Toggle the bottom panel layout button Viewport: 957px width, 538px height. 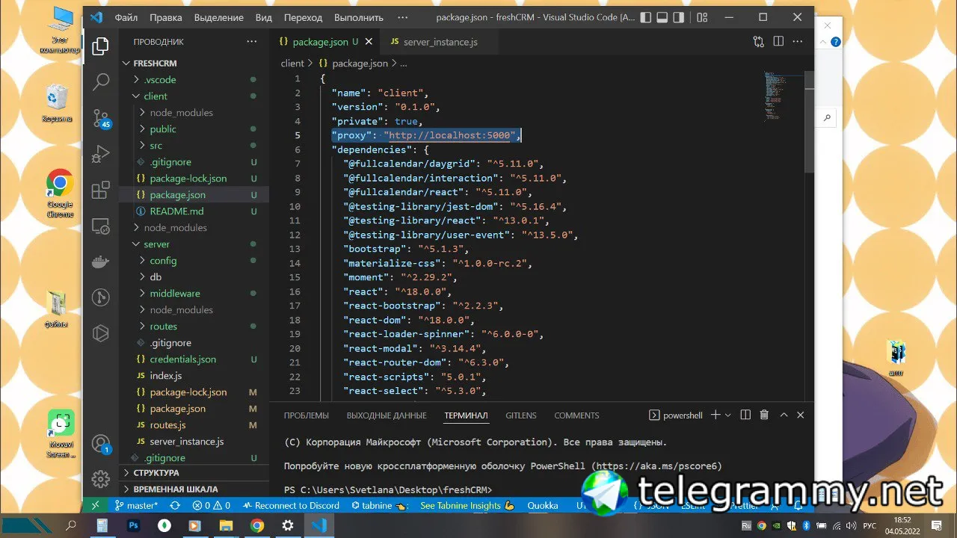pos(663,17)
